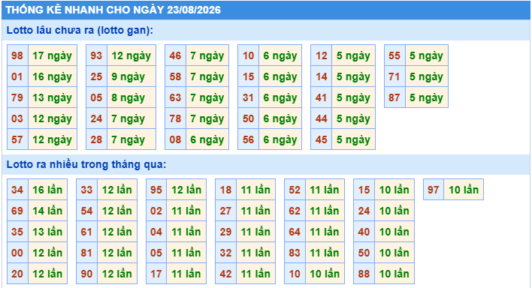This screenshot has width=532, height=288.
Task: Select frequent number 33 cell
Action: [x=87, y=190]
